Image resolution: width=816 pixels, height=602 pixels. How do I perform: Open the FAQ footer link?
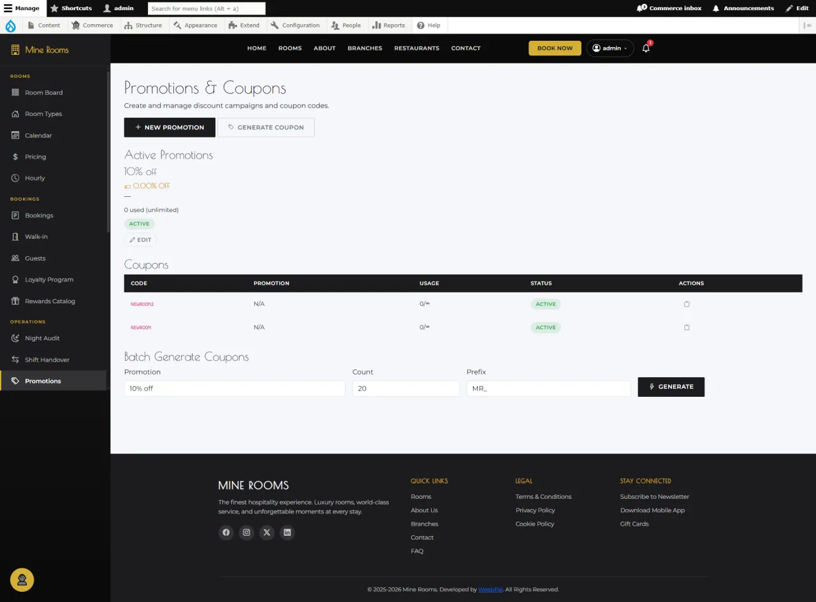418,551
